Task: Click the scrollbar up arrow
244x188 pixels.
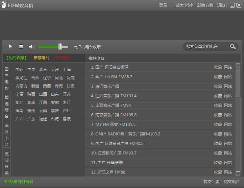Action: pos(238,66)
